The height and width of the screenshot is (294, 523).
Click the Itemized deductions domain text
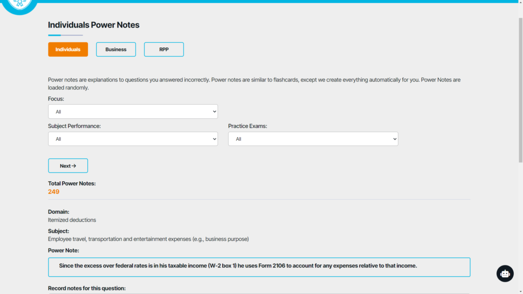click(72, 220)
